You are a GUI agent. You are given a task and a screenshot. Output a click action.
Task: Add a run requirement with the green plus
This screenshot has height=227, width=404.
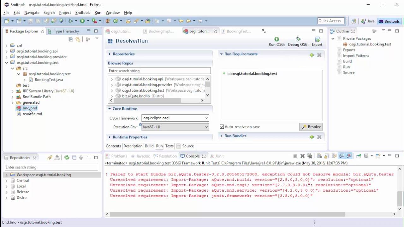312,55
